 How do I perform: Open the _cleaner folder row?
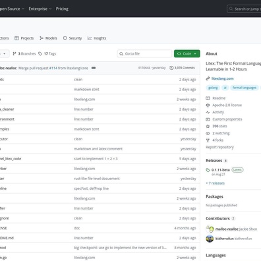pyautogui.click(x=100, y=109)
